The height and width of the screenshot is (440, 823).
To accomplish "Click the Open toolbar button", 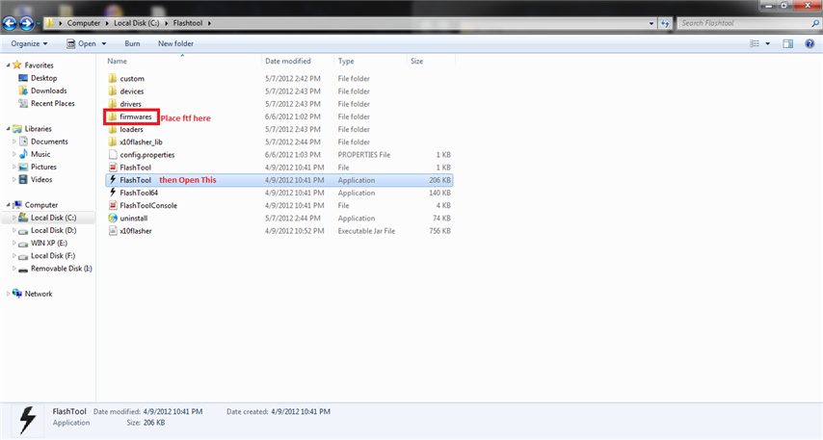I will tap(81, 43).
